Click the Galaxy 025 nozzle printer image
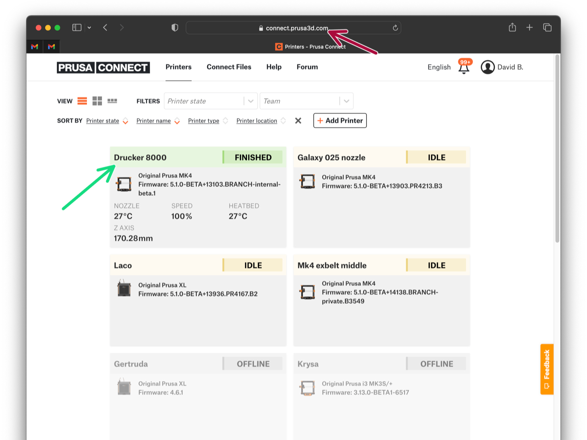Screen dimensions: 587x440 pos(307,181)
